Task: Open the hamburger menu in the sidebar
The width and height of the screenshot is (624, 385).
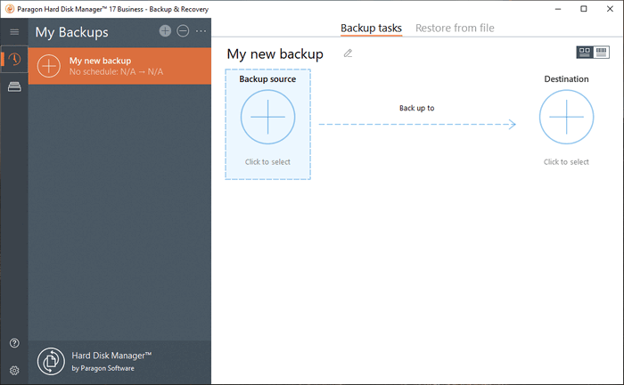Action: click(x=14, y=32)
